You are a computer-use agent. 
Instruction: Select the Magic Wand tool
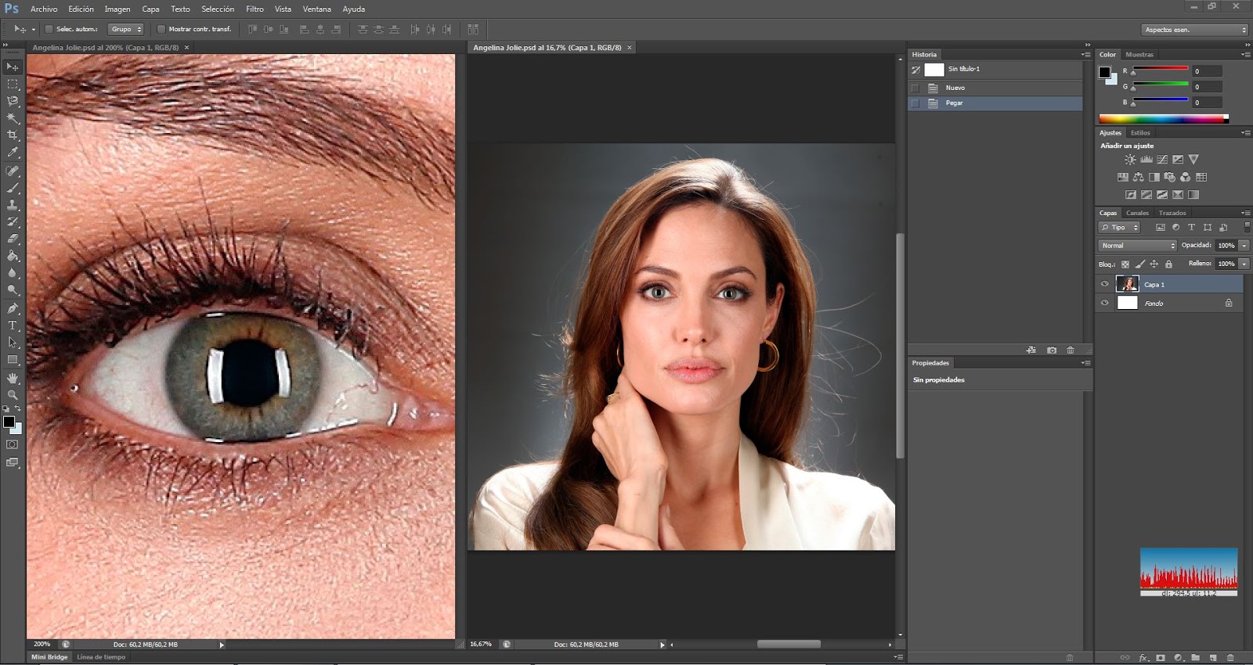(x=13, y=119)
